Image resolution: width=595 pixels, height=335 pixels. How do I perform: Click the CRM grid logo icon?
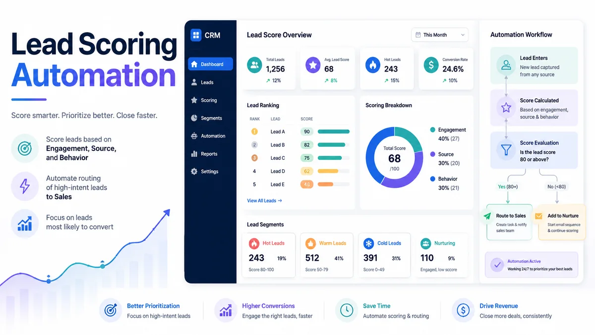click(x=196, y=35)
